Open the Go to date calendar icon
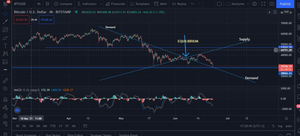Image resolution: width=300 pixels, height=136 pixels. (x=85, y=126)
